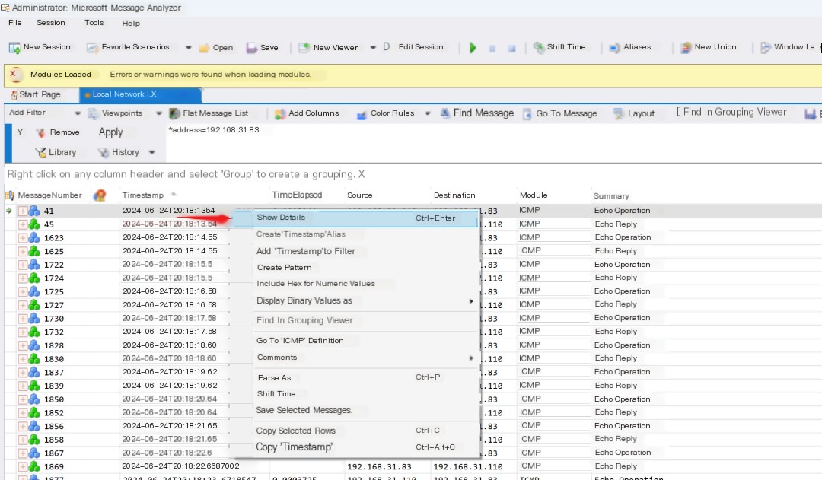
Task: Open the Help menu
Action: point(131,23)
